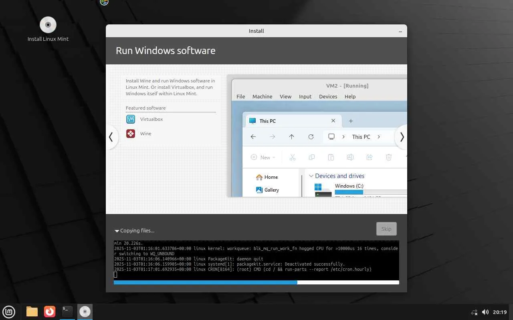Click the back arrow in the This PC slide image
This screenshot has height=320, width=513.
[x=253, y=137]
